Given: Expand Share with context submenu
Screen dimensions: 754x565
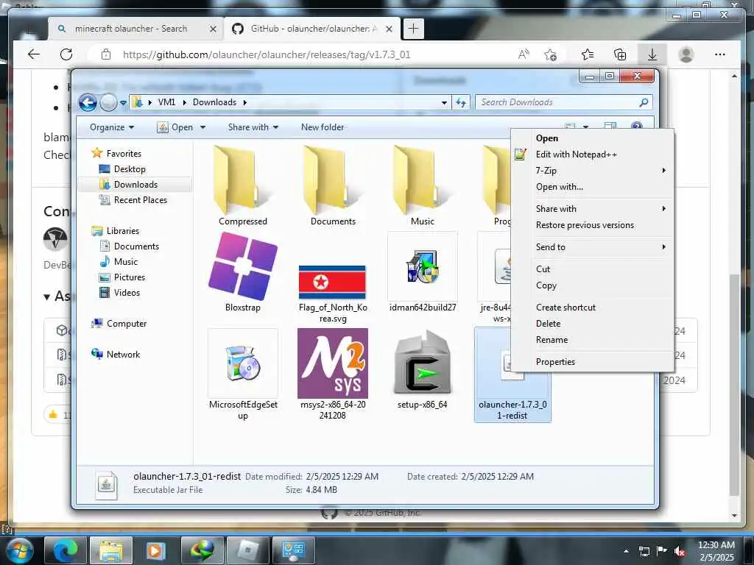Looking at the screenshot, I should tap(593, 208).
